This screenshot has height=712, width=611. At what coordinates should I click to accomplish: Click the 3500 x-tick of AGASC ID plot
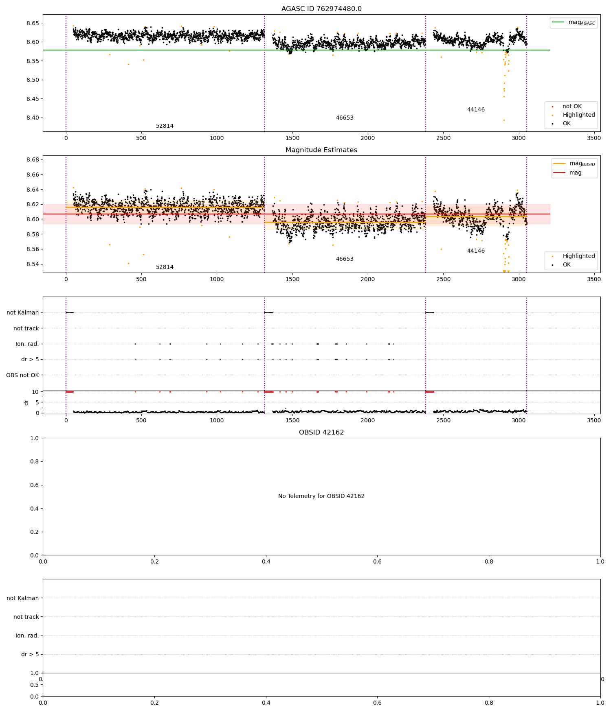(594, 138)
